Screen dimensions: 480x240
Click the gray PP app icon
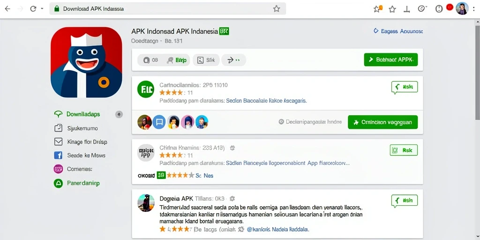click(x=146, y=152)
